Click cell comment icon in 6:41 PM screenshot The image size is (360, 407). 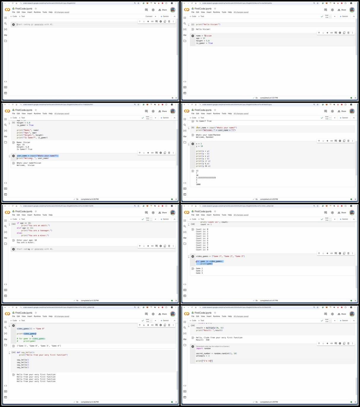336,253
